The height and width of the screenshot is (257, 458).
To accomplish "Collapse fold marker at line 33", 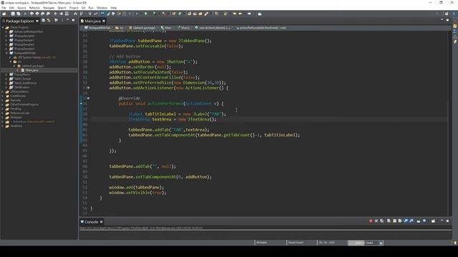I will [89, 88].
